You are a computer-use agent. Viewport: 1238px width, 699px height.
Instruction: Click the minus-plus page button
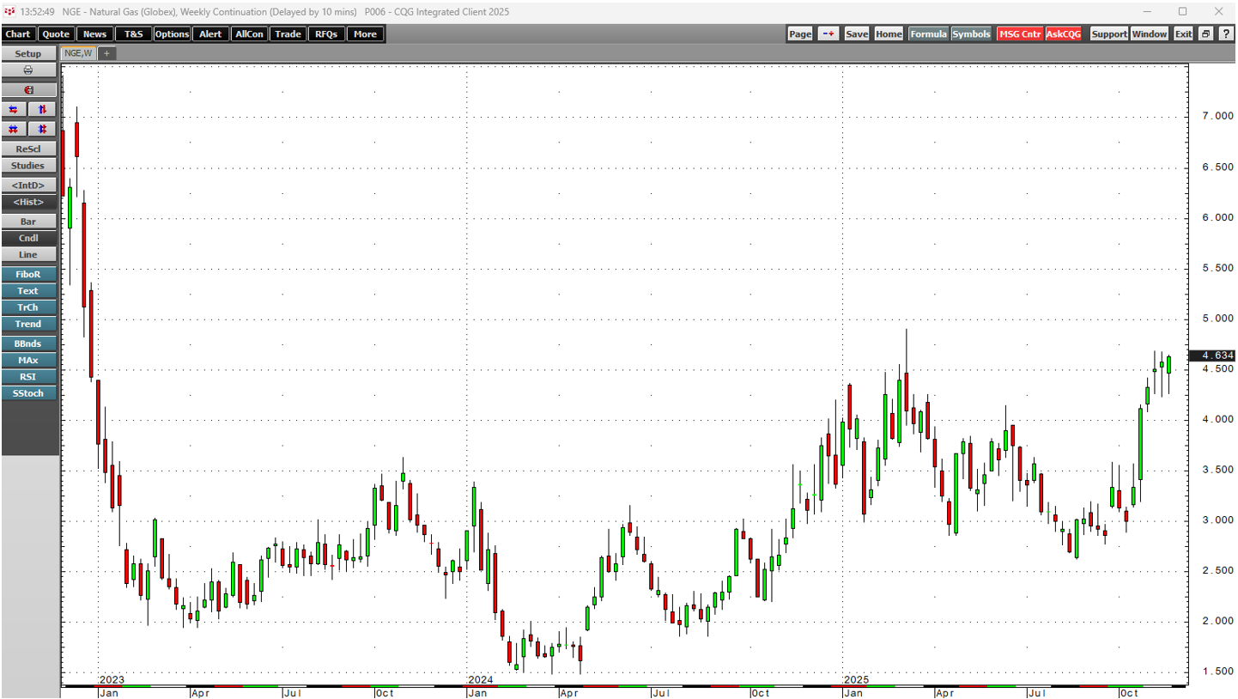828,33
